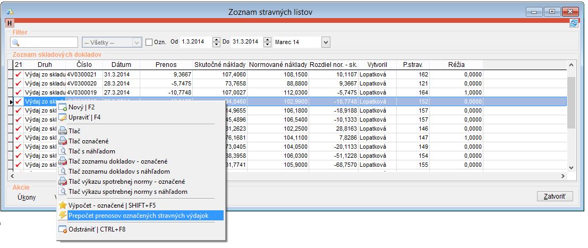Toggle red checkmark on row 4V0300019
The height and width of the screenshot is (248, 588).
19,92
